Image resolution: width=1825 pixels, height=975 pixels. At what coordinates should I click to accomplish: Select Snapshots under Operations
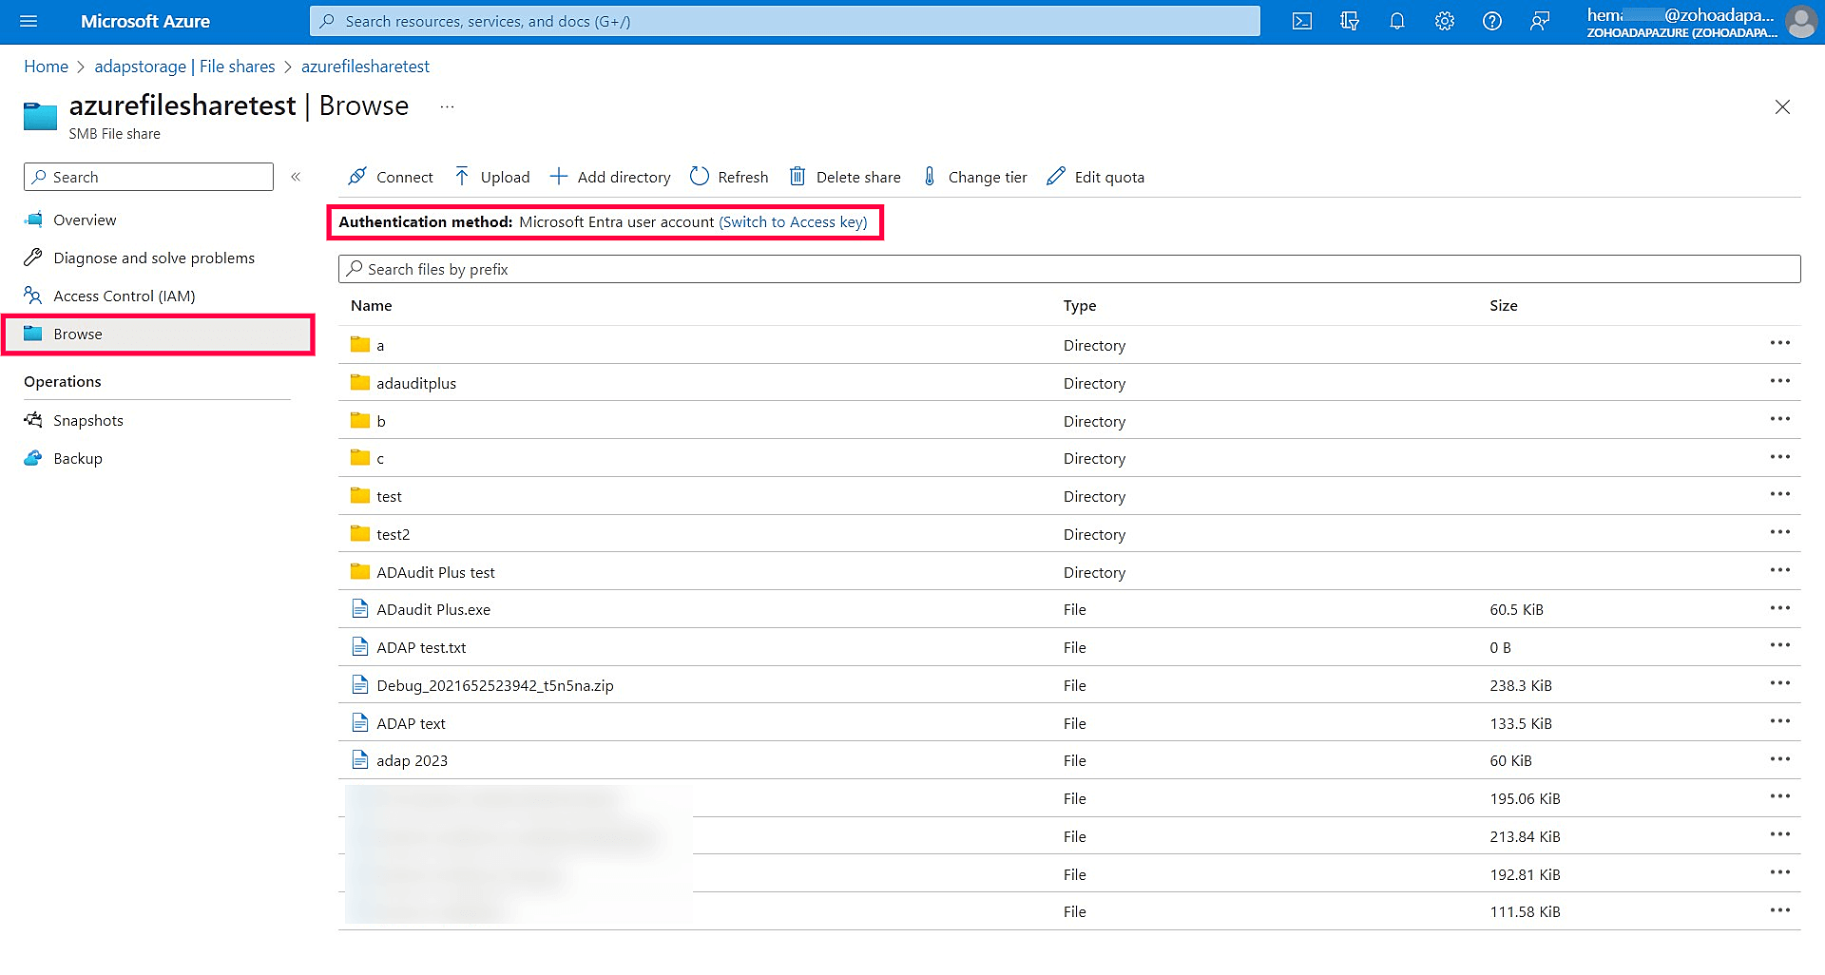pyautogui.click(x=87, y=420)
